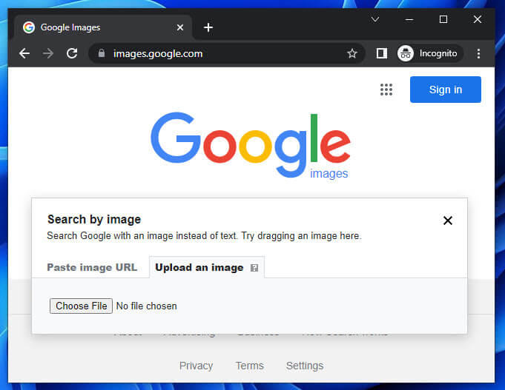Close the Search by image dialog
Viewport: 505px width, 390px height.
pos(448,221)
